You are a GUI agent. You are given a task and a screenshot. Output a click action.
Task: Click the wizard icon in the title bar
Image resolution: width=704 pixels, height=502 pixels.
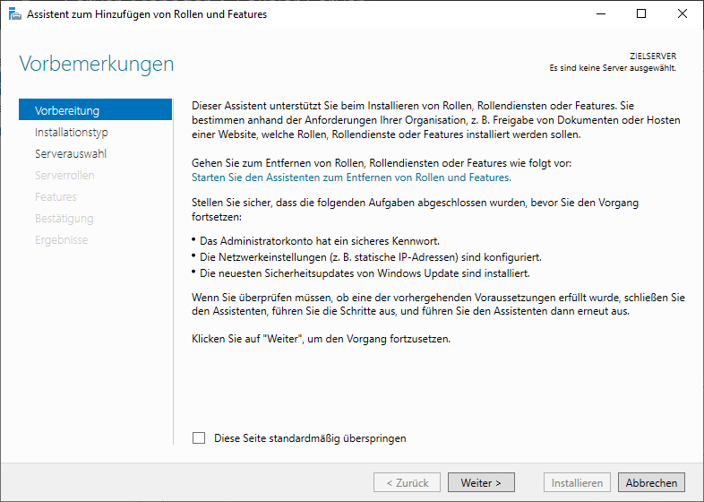click(x=14, y=14)
